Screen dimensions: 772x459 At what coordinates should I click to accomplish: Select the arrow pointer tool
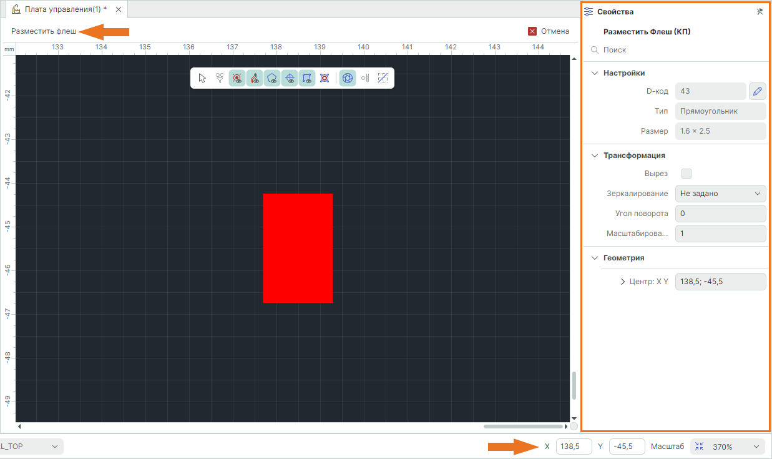tap(202, 78)
